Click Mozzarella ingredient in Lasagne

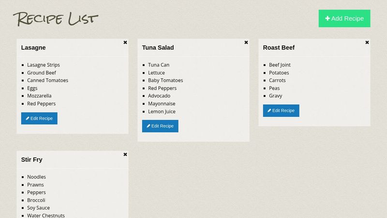tap(39, 95)
